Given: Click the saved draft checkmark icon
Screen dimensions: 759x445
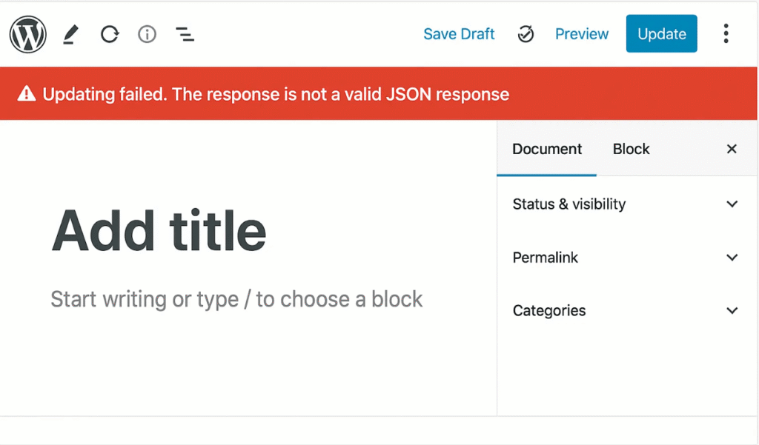Looking at the screenshot, I should [x=526, y=33].
